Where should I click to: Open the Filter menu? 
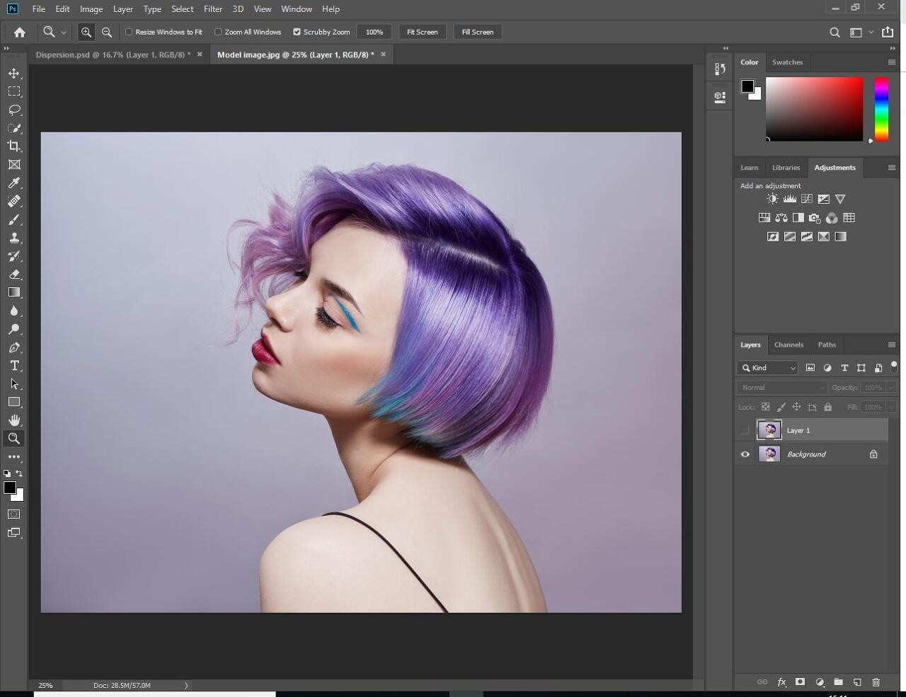pos(212,9)
